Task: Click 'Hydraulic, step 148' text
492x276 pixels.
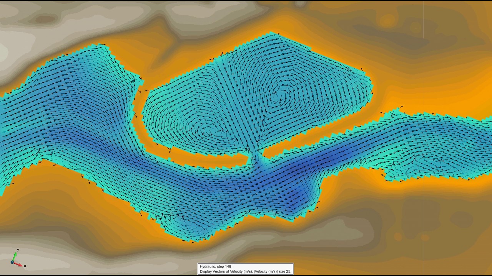Action: pos(215,266)
